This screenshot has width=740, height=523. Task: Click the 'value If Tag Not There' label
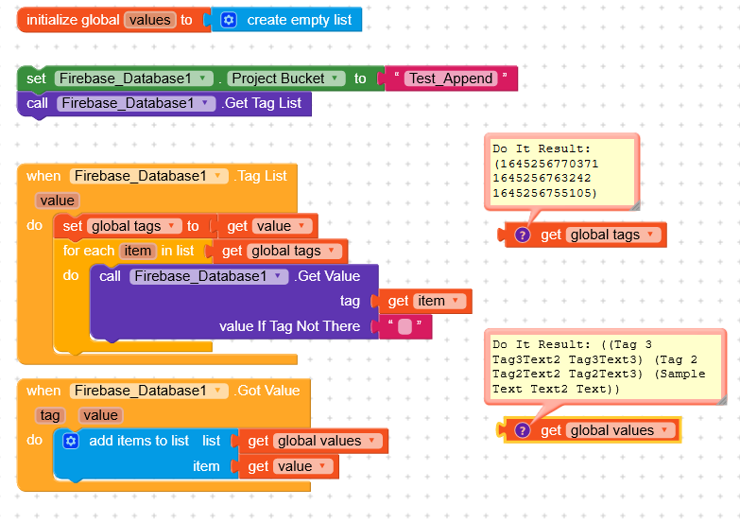point(289,326)
